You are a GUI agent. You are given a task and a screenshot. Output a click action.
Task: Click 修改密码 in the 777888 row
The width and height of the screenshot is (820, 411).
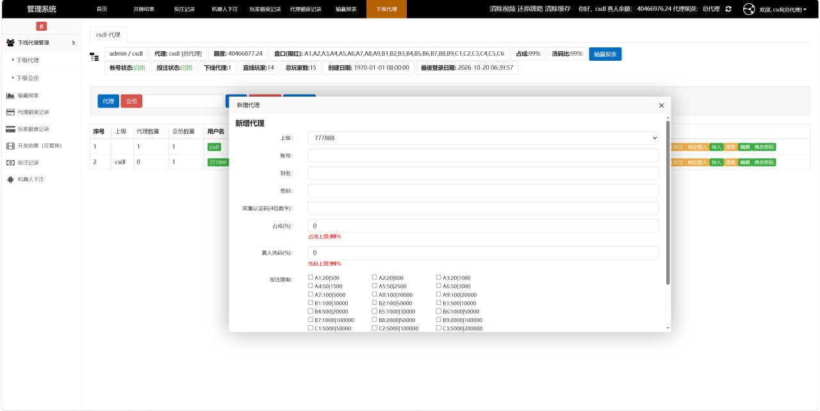[x=764, y=162]
